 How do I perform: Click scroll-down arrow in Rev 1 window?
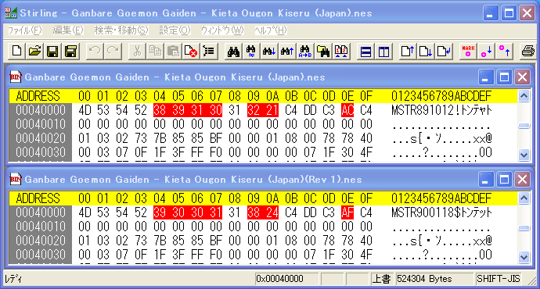[x=524, y=258]
